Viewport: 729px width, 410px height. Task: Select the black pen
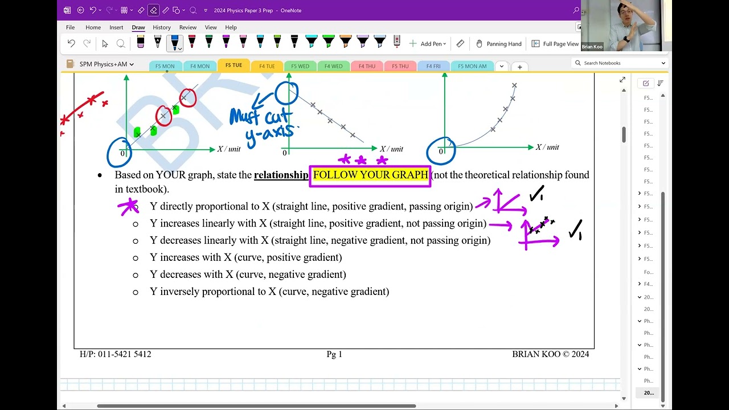(x=294, y=42)
